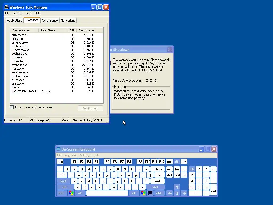This screenshot has height=205, width=273.
Task: Toggle the right shft key
Action: (x=155, y=187)
